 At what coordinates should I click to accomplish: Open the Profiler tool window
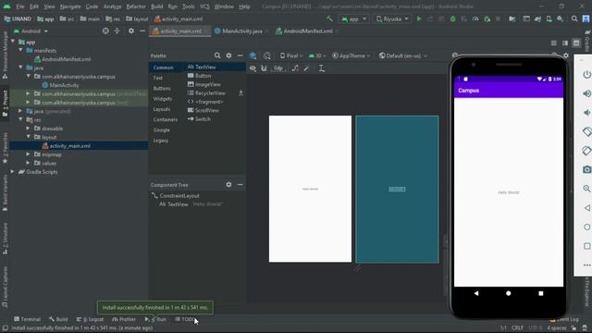[x=124, y=319]
